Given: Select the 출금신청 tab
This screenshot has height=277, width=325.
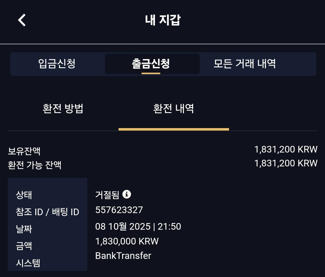Looking at the screenshot, I should tap(151, 64).
